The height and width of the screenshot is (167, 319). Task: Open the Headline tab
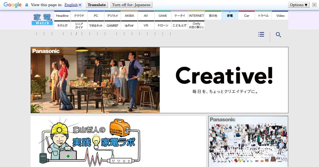coord(62,15)
